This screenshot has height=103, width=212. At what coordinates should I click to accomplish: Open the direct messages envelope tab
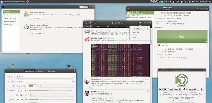click(118, 26)
